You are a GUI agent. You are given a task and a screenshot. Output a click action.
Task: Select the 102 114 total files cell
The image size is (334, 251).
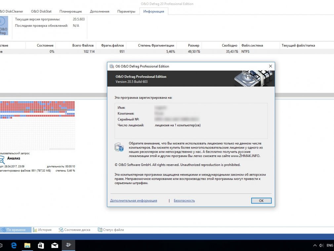click(x=89, y=52)
